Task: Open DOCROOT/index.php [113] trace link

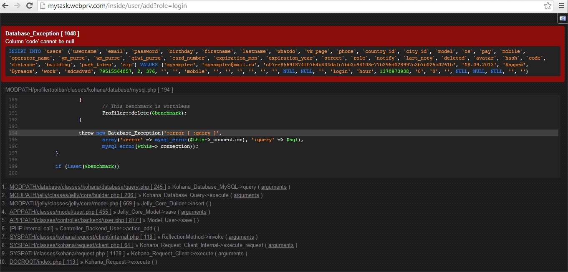Action: point(44,262)
